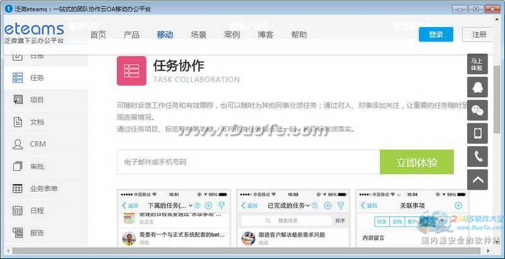Click the vertical scrollbar thumb
Image resolution: width=505 pixels, height=259 pixels.
coord(497,100)
